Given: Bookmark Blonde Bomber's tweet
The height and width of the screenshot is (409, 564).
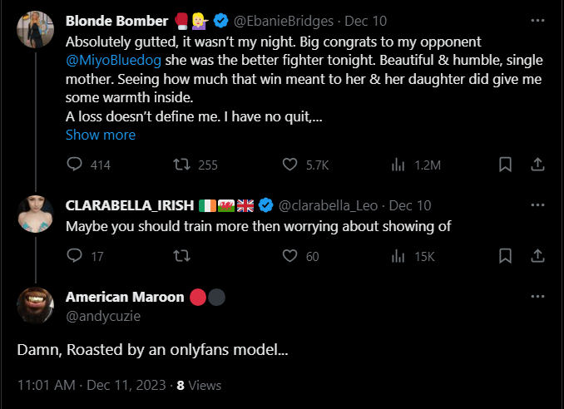Looking at the screenshot, I should pyautogui.click(x=504, y=165).
